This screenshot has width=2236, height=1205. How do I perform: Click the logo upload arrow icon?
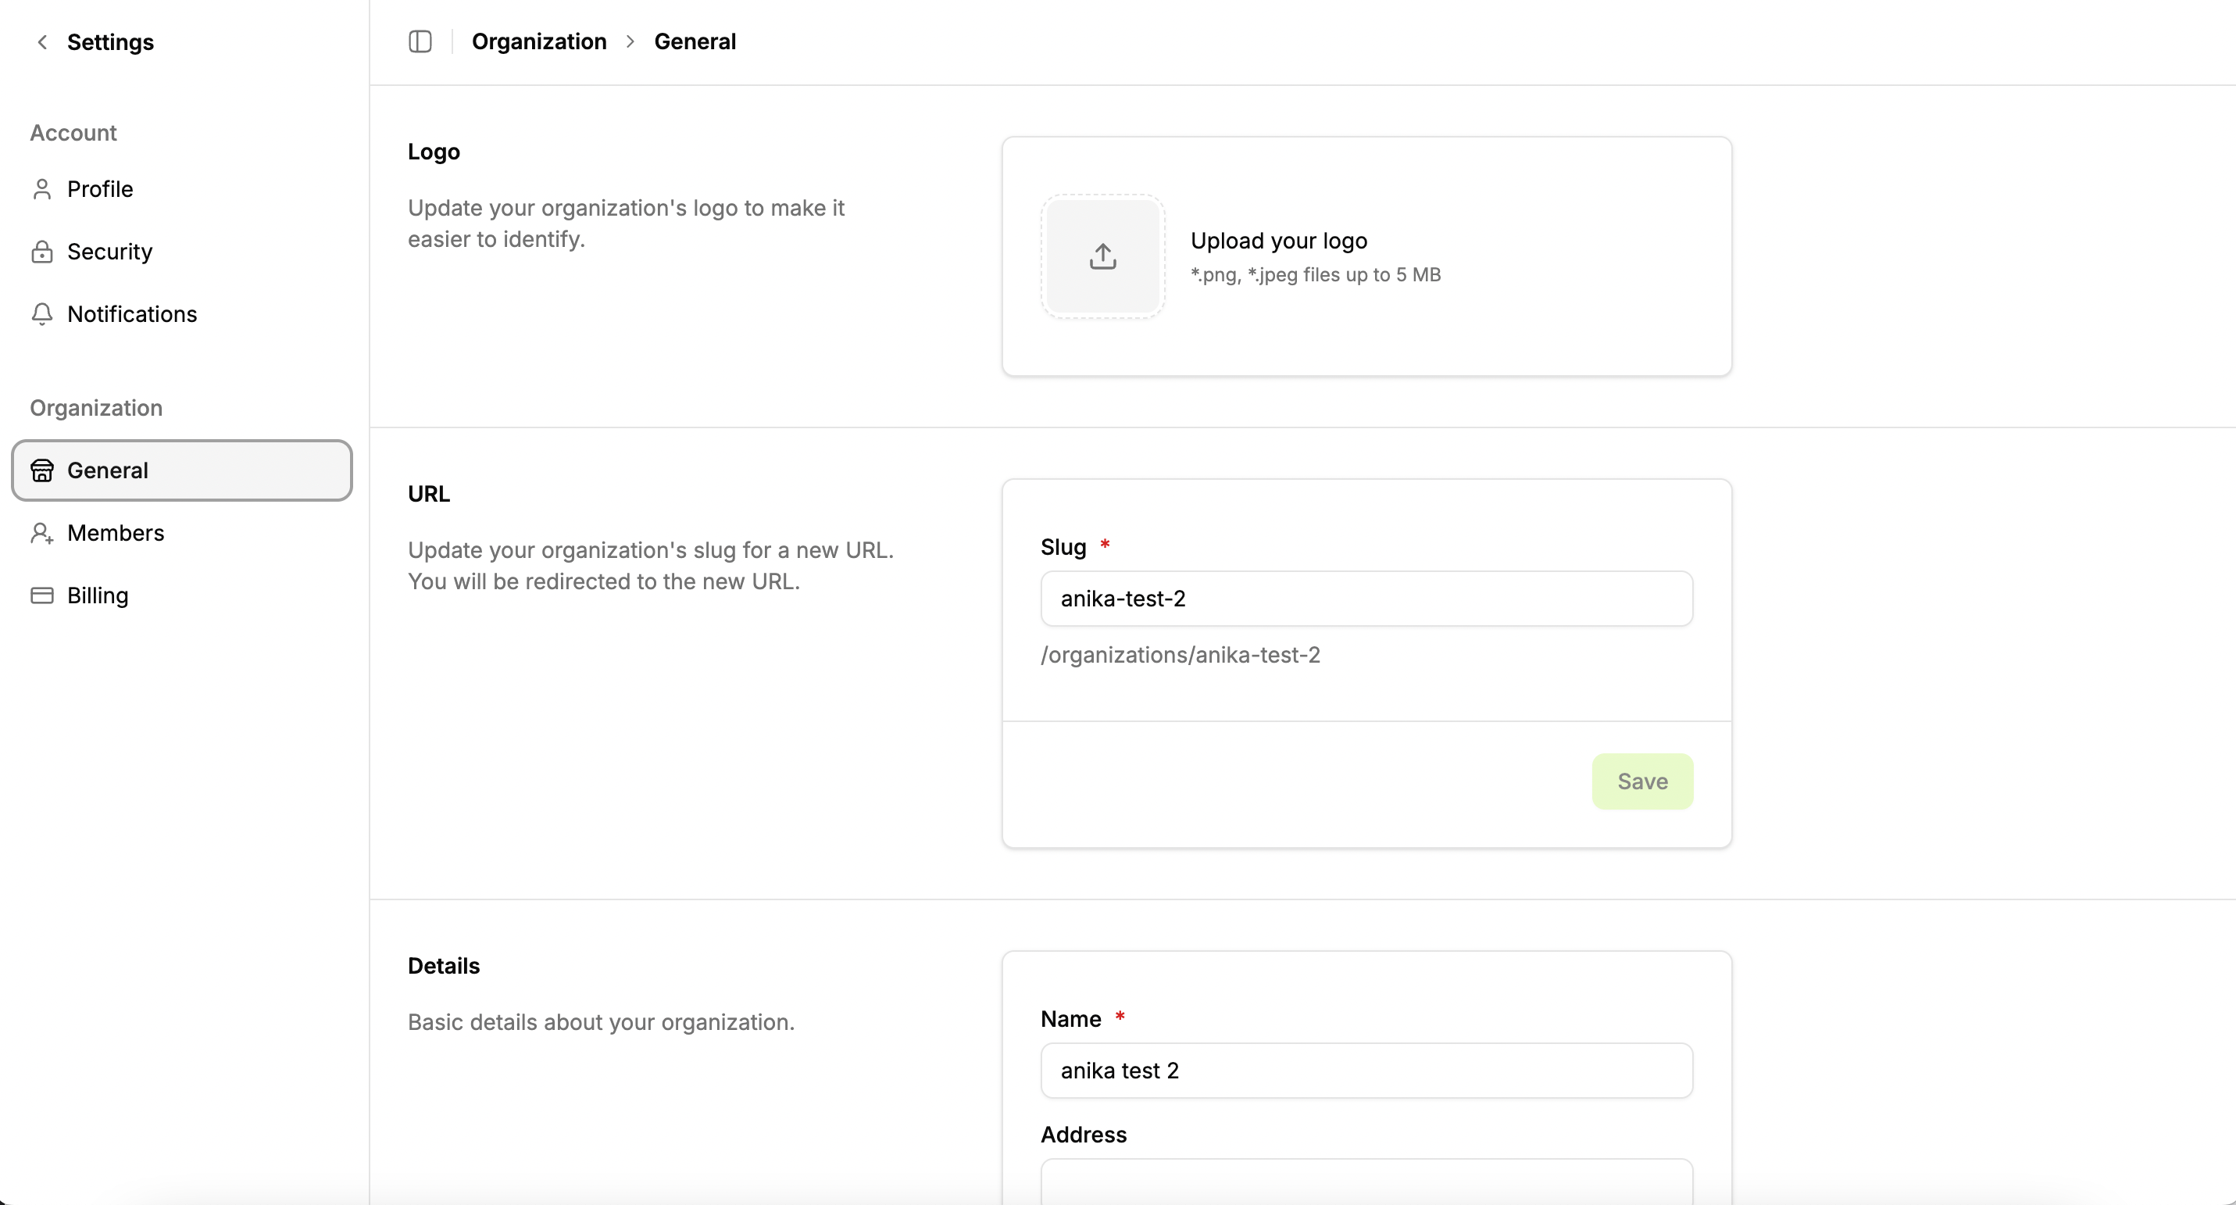(x=1102, y=256)
